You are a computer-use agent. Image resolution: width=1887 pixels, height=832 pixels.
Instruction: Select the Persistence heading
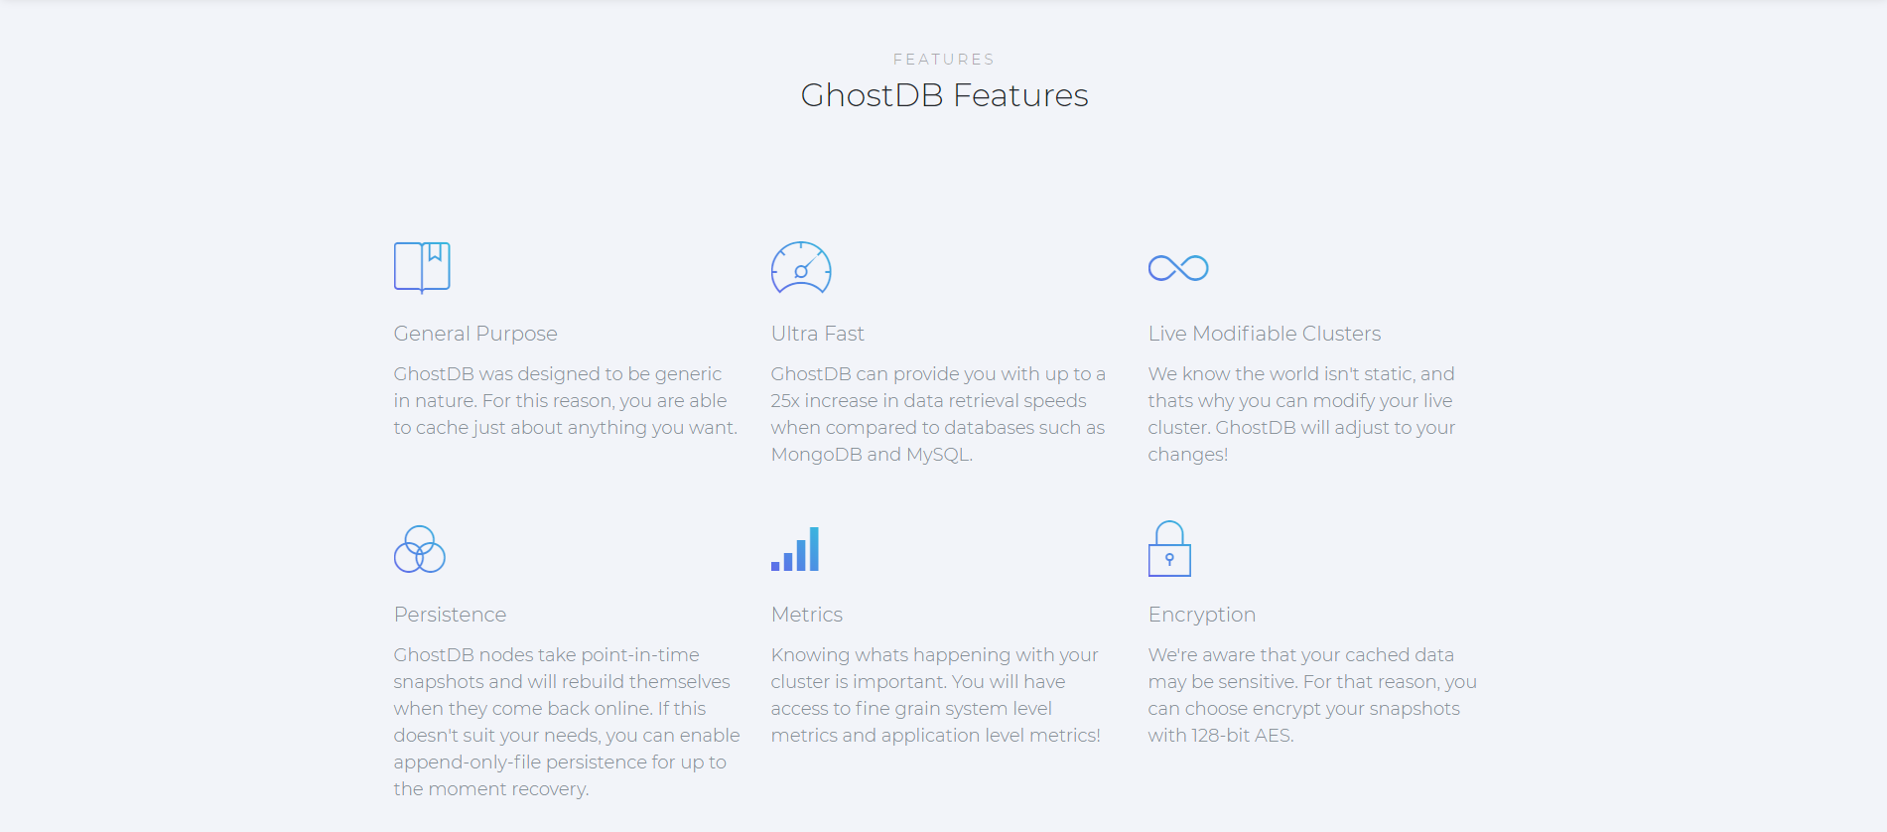[x=450, y=615]
